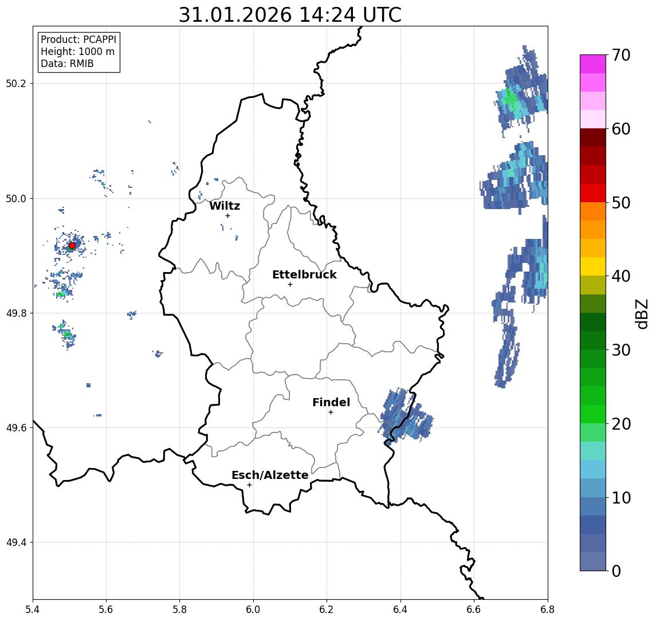Screen dimensions: 656x621
Task: Click the longitude label 6.2
Action: pos(327,610)
